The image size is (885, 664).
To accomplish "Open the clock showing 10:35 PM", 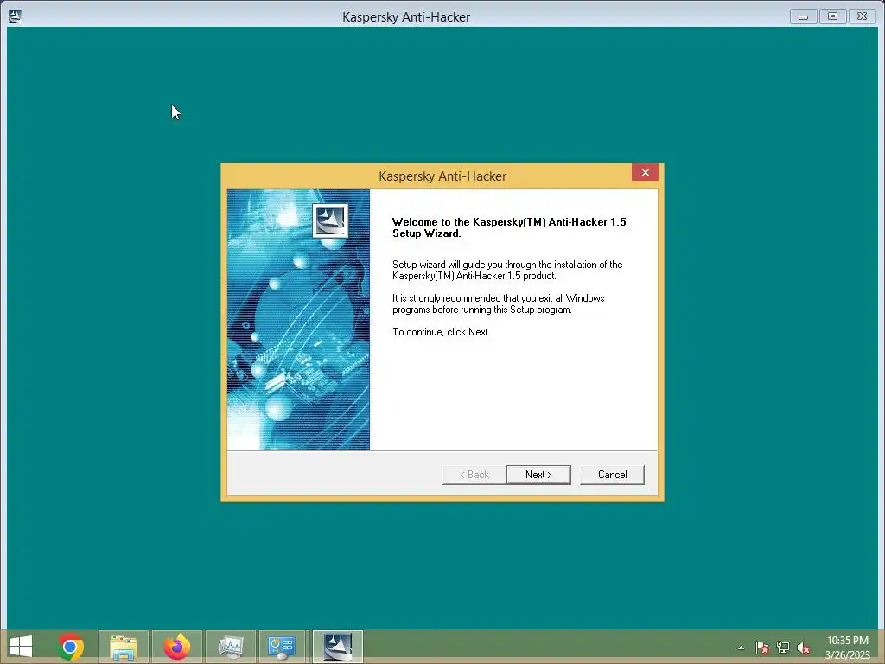I will (x=847, y=648).
